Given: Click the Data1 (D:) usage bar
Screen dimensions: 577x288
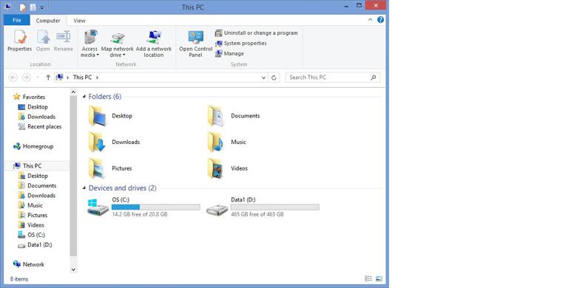Looking at the screenshot, I should tap(275, 208).
